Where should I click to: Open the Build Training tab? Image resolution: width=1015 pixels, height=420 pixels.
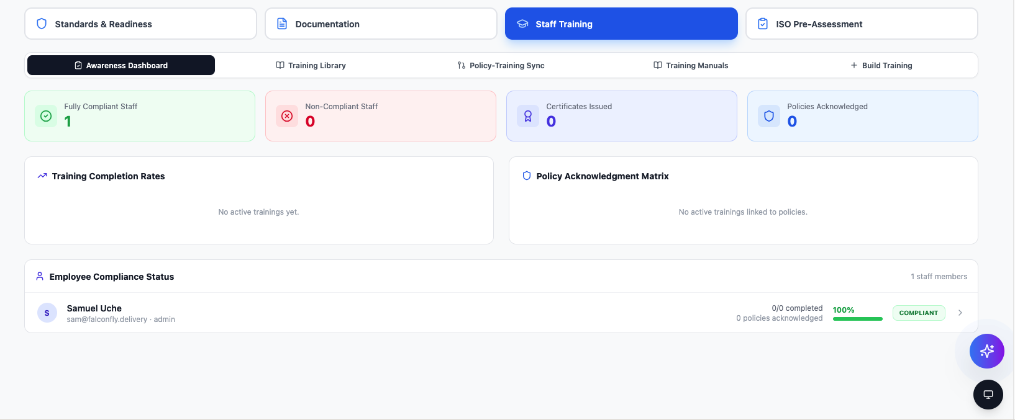[881, 65]
